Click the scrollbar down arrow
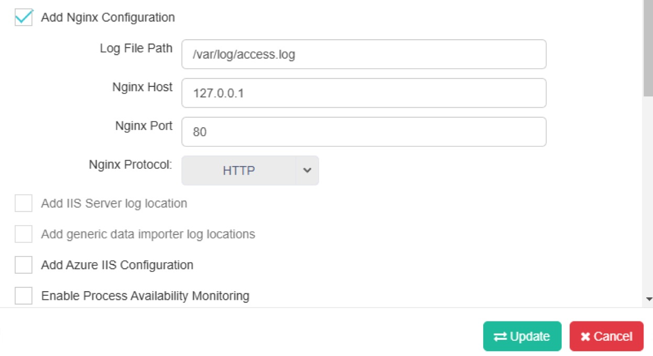Image resolution: width=653 pixels, height=356 pixels. 649,299
